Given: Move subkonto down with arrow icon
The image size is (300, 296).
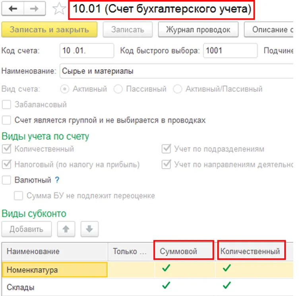Looking at the screenshot, I should point(89,229).
